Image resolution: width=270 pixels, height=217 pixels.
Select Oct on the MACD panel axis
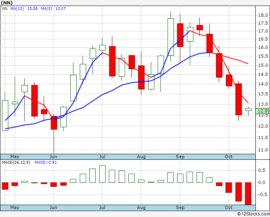tap(229, 207)
